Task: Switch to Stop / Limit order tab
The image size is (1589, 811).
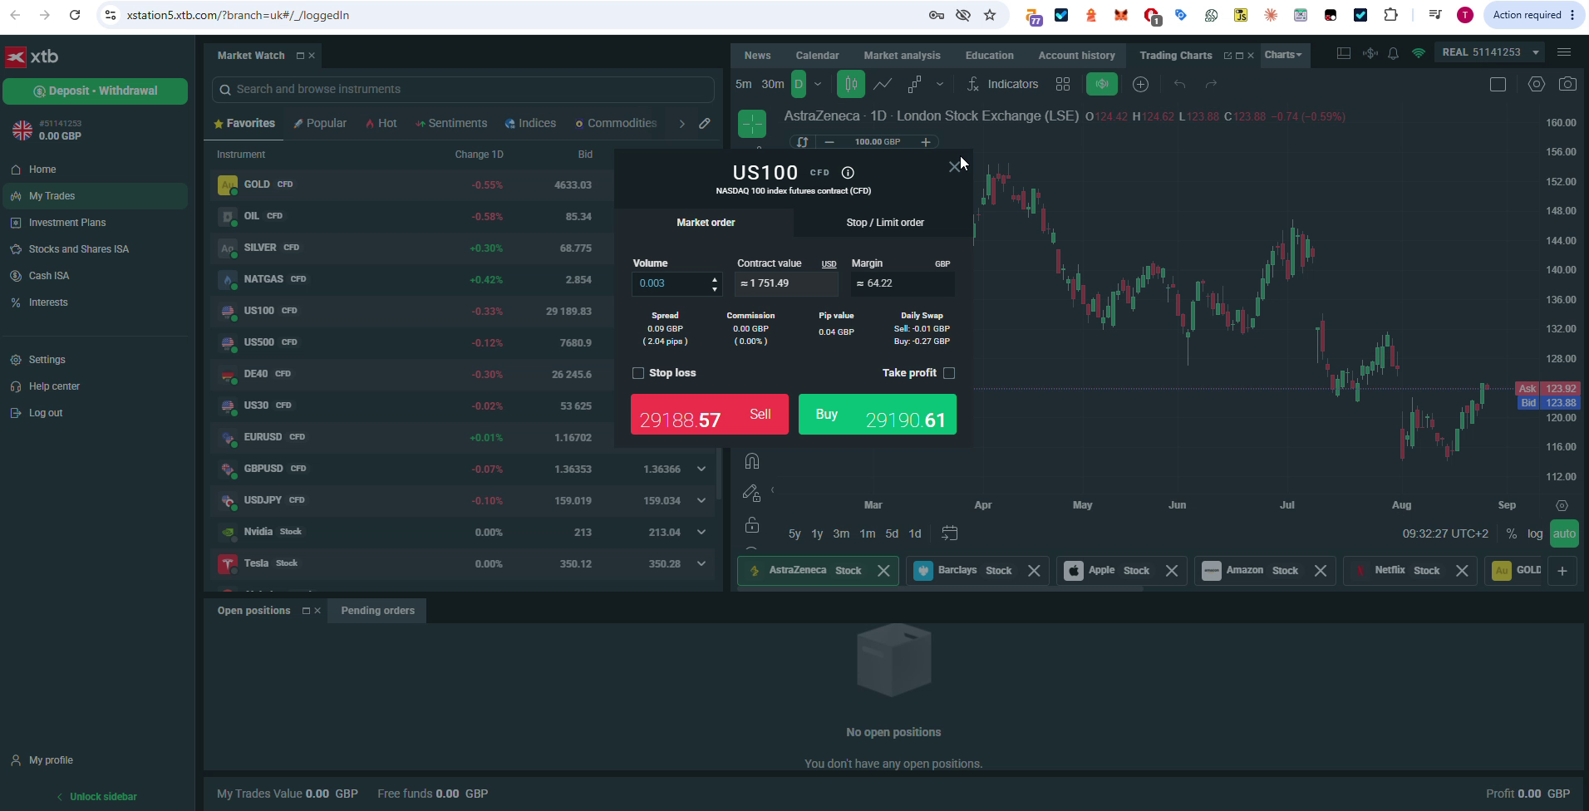Action: click(x=885, y=223)
